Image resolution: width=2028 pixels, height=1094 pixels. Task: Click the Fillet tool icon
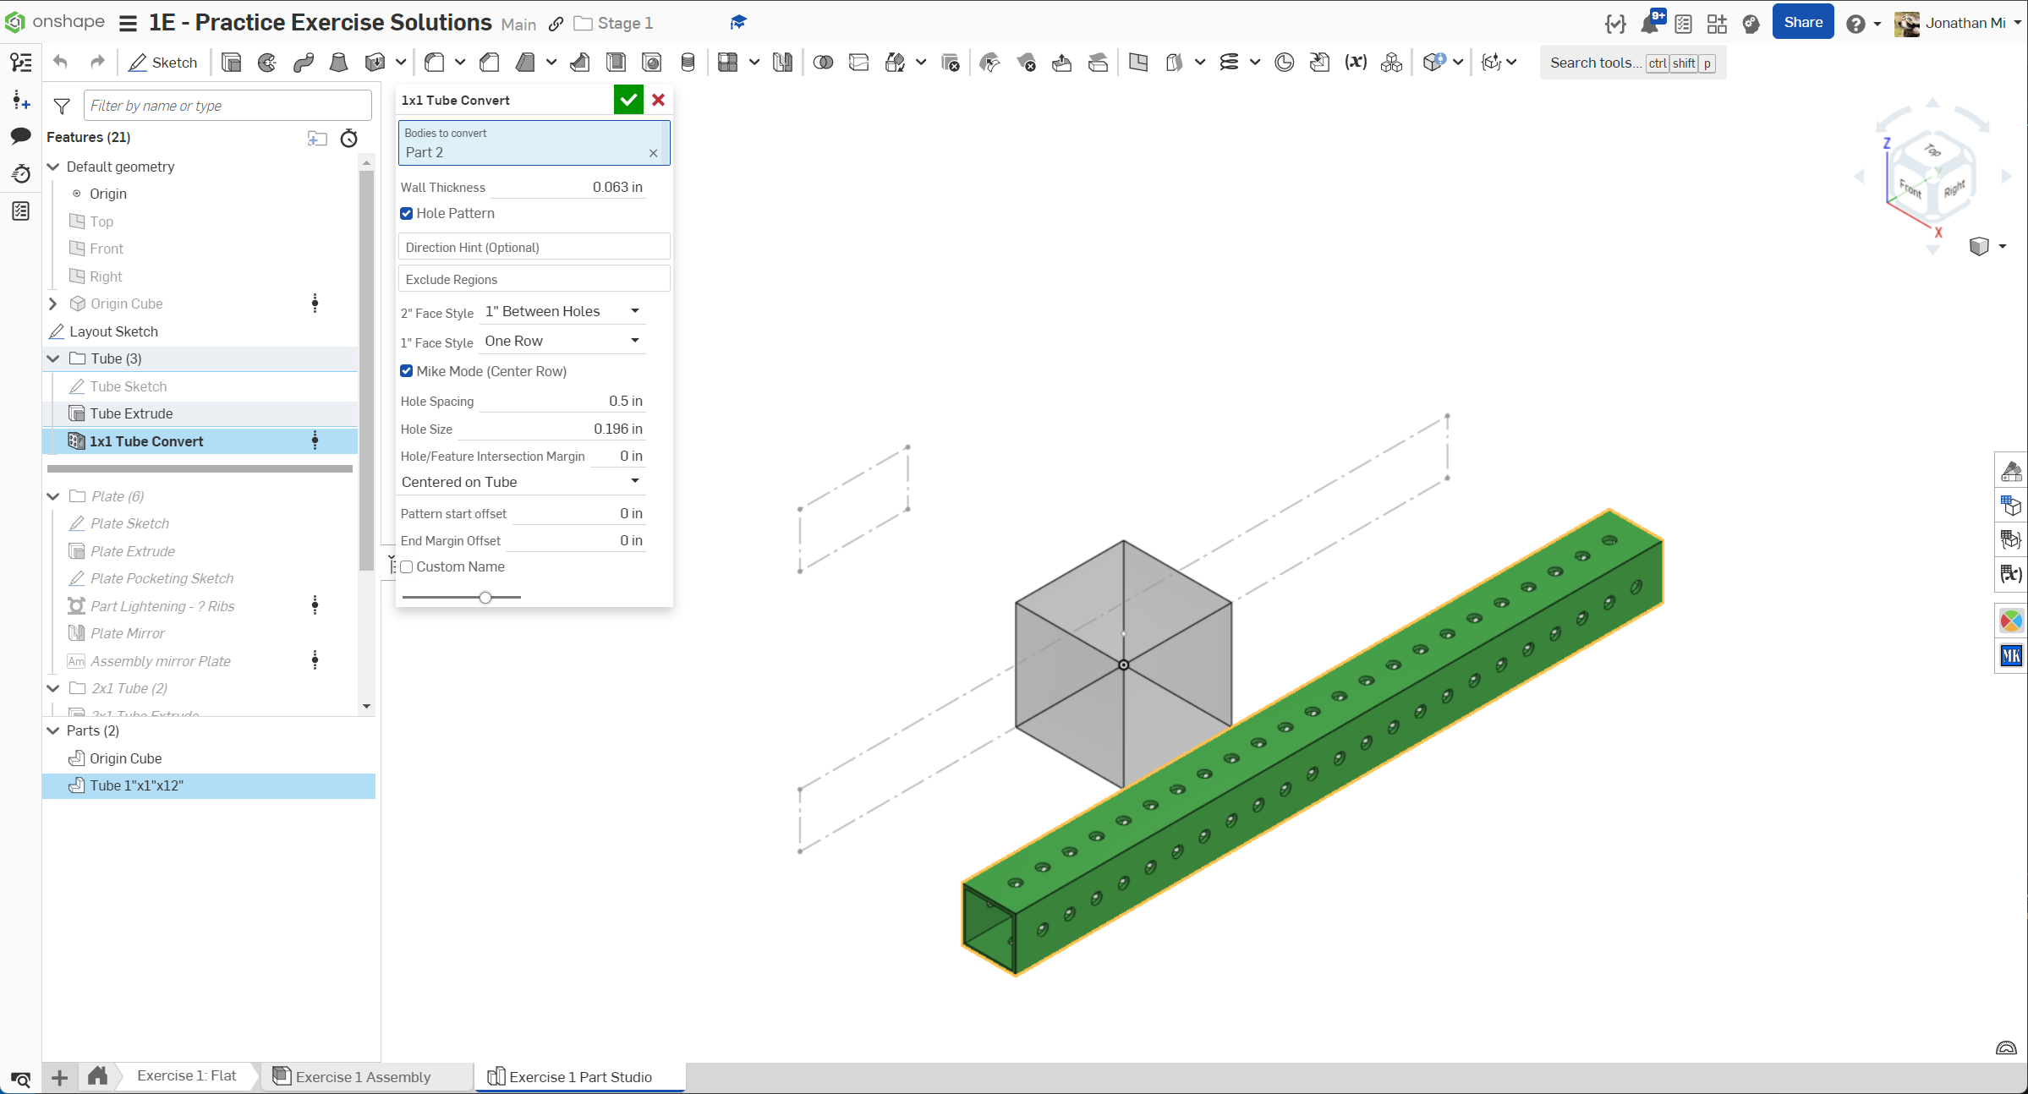pyautogui.click(x=435, y=63)
